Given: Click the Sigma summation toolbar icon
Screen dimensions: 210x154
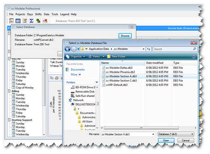Looking at the screenshot, I should 31,21.
